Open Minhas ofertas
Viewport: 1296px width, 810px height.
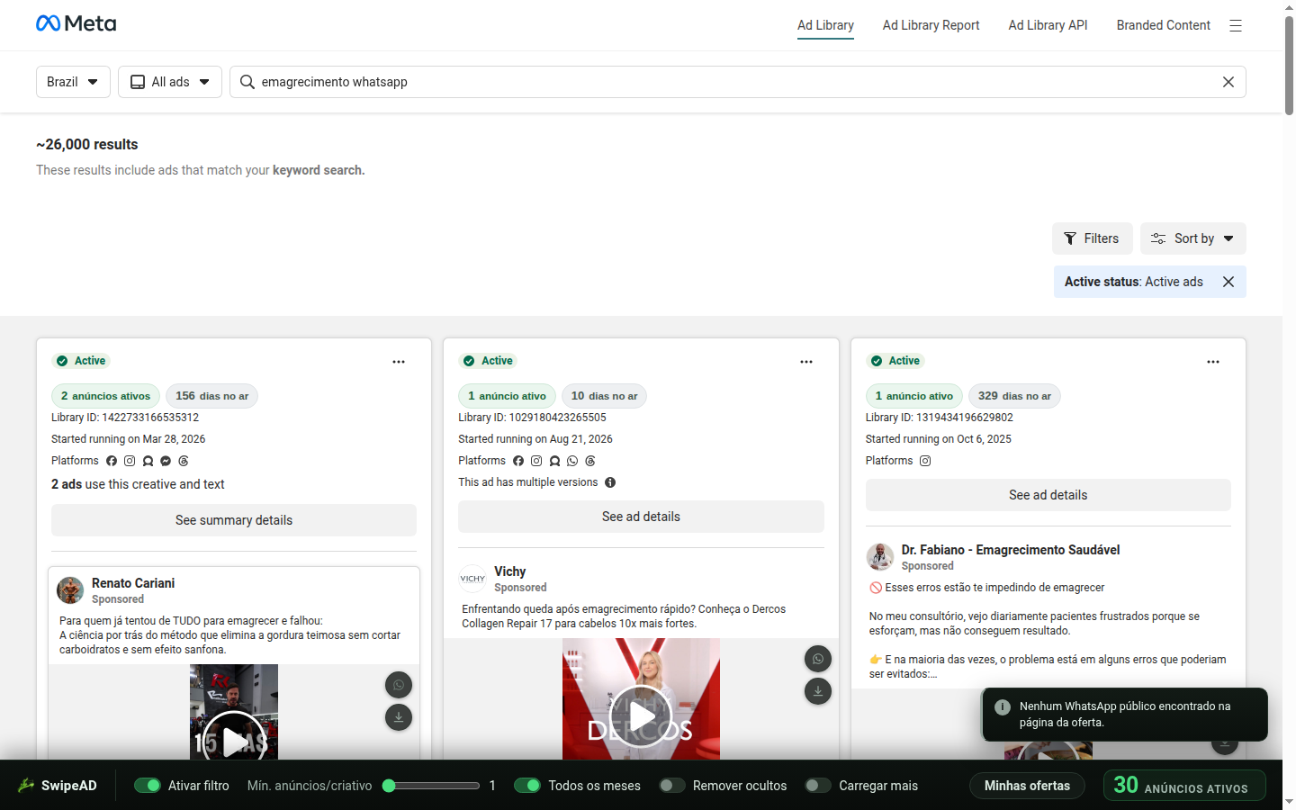(1027, 786)
